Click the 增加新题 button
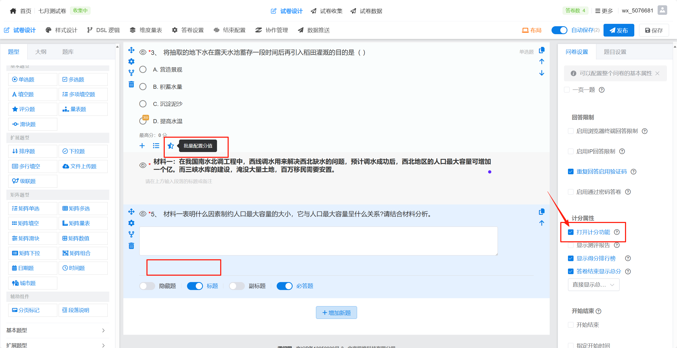This screenshot has height=348, width=677. 336,313
